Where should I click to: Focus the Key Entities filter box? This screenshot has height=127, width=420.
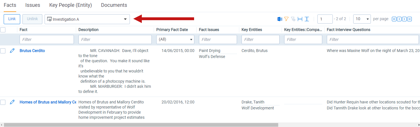tap(261, 39)
